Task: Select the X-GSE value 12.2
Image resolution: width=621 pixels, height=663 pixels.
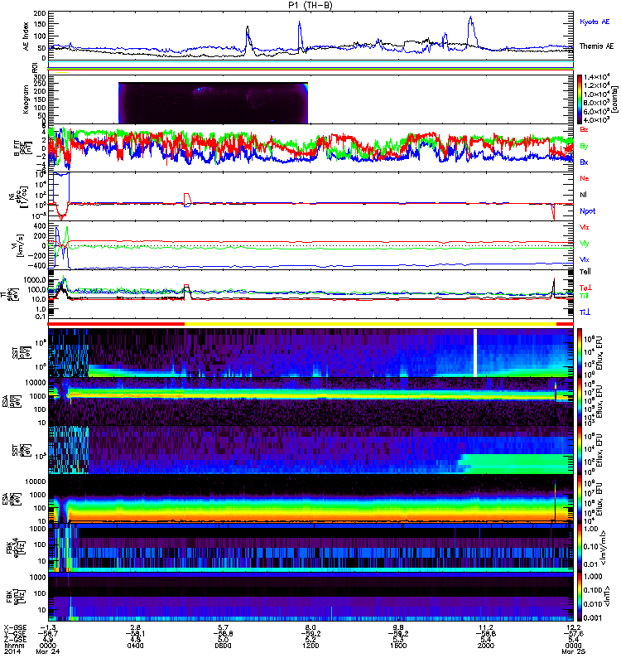Action: point(573,627)
